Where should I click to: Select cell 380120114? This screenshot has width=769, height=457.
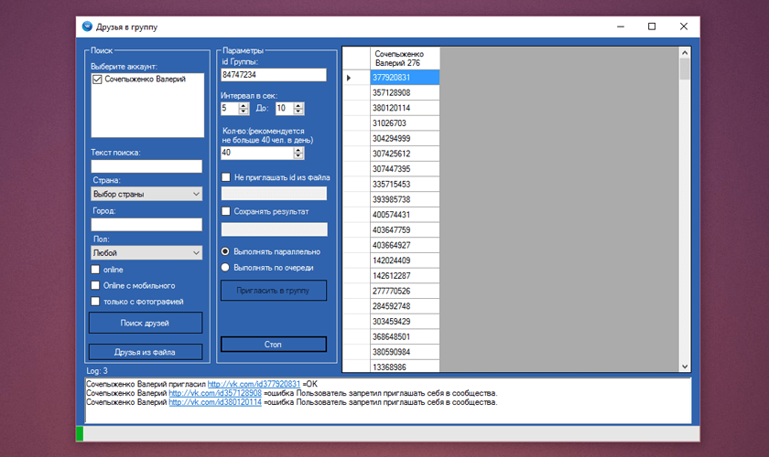pos(405,108)
